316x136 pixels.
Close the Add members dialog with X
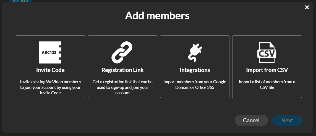[307, 7]
